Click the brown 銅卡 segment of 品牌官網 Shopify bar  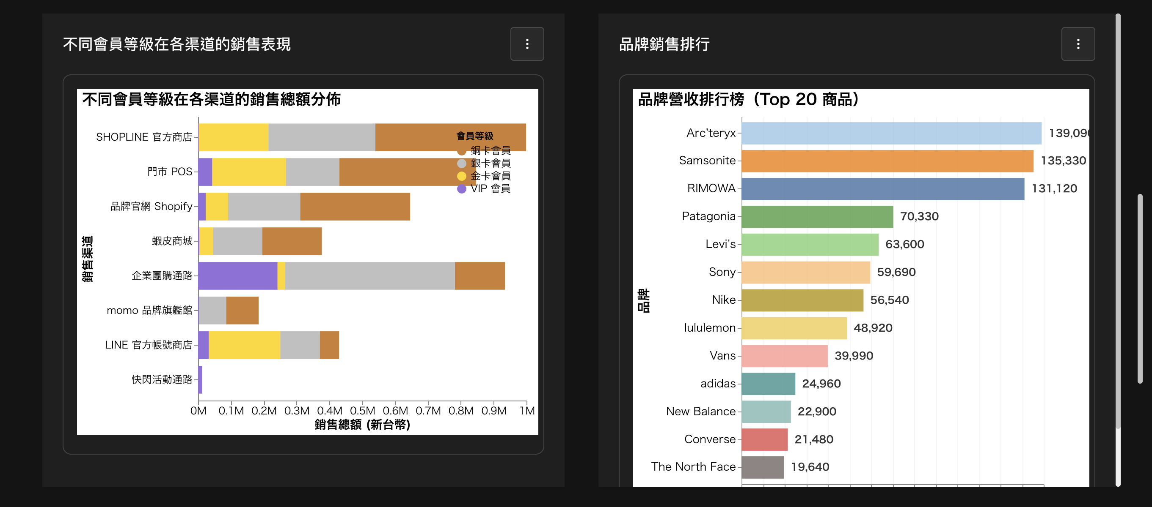(x=355, y=207)
